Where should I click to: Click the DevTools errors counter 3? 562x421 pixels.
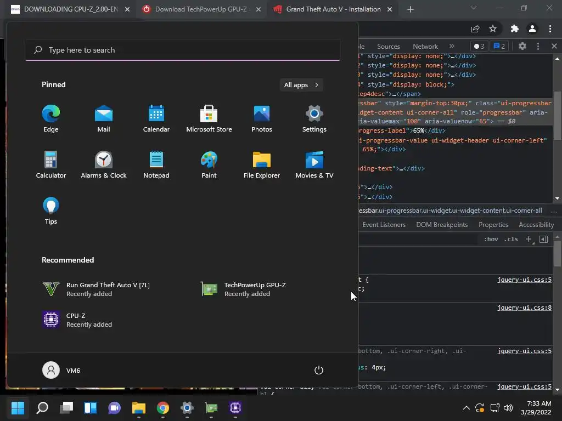479,46
